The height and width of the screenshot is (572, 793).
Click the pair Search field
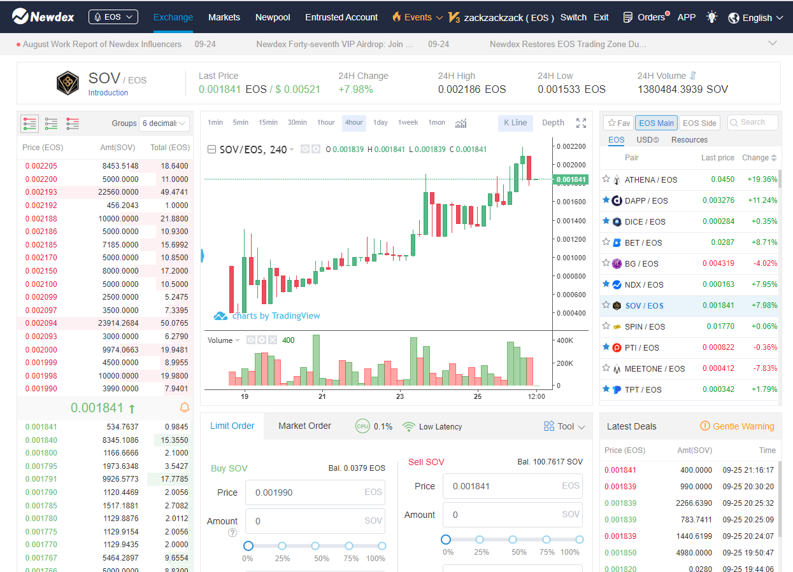753,122
